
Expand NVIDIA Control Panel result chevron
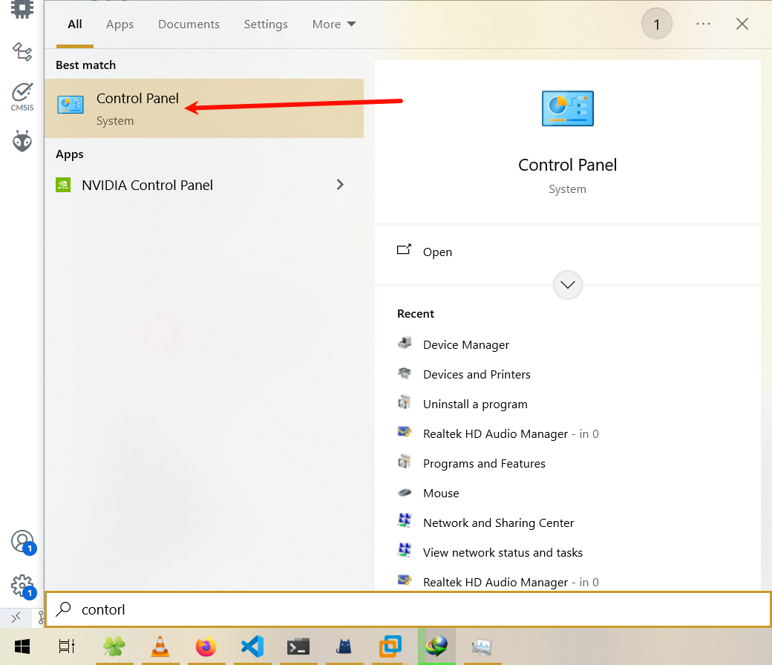340,185
